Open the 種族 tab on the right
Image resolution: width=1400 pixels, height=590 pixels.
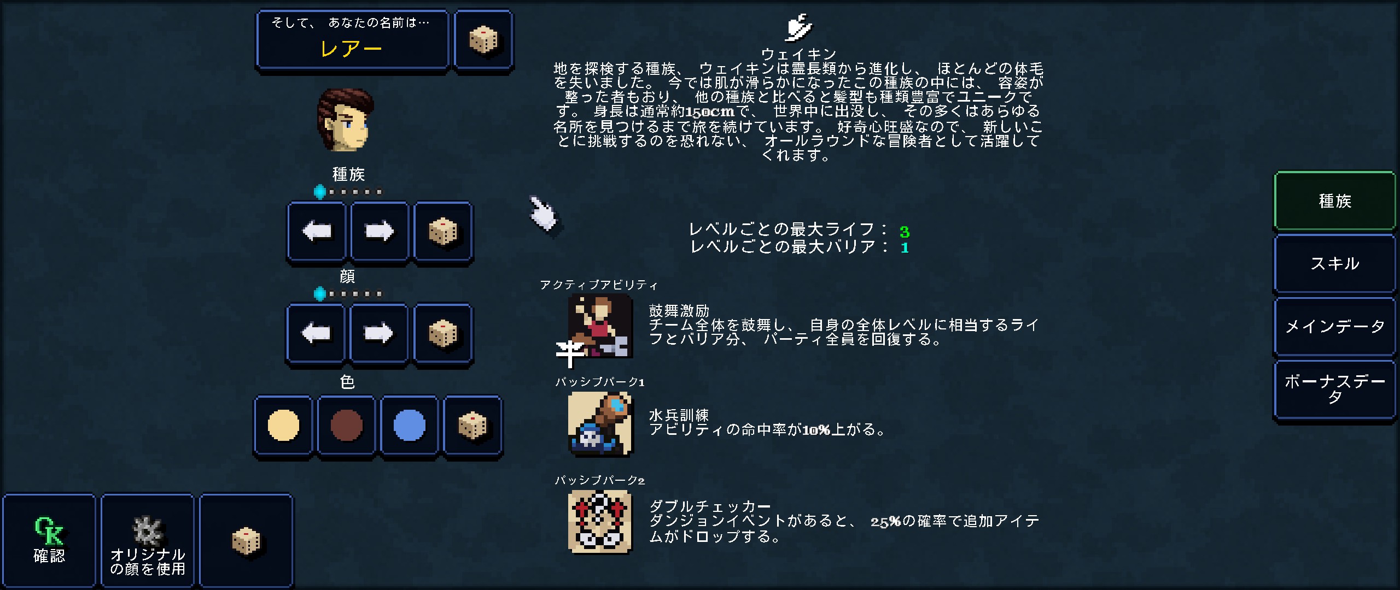(1335, 200)
